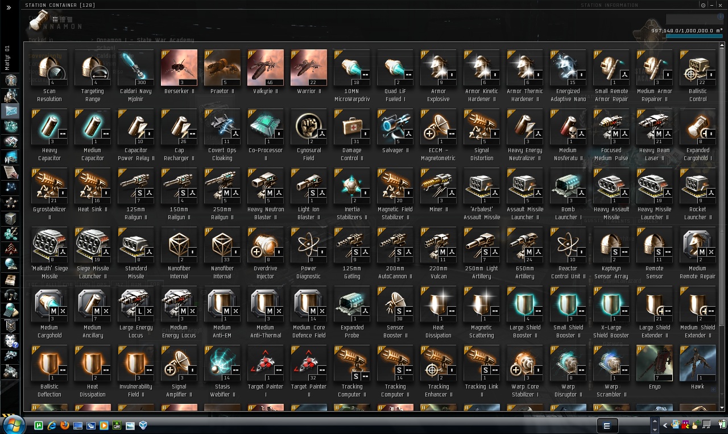Launch Firefox from the taskbar
728x434 pixels.
click(x=64, y=425)
